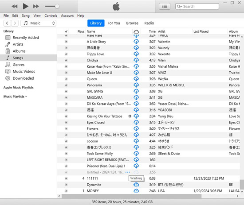Viewport: 244px width, 205px height.
Task: Download Prisoner (feat. Dua Lipa) cloud icon
Action: pos(136,166)
